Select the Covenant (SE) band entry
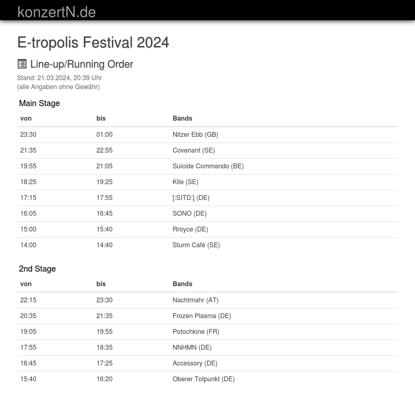 click(x=194, y=151)
